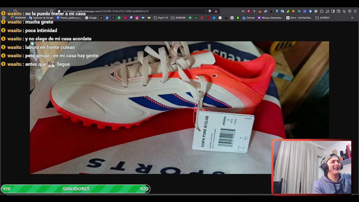
Task: Open the Brave VPN shield icon
Action: [349, 11]
